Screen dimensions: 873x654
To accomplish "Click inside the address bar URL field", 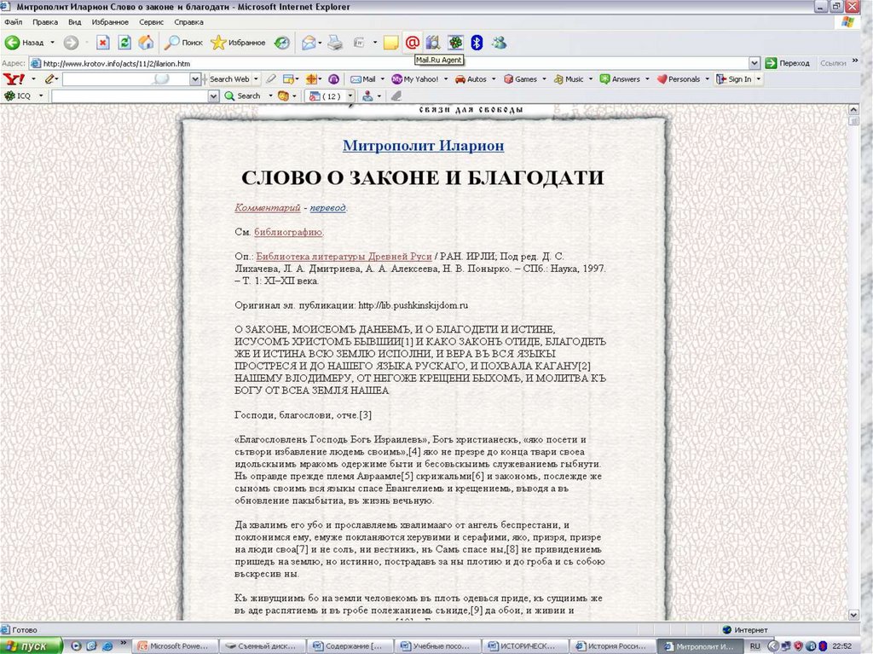I will click(384, 63).
